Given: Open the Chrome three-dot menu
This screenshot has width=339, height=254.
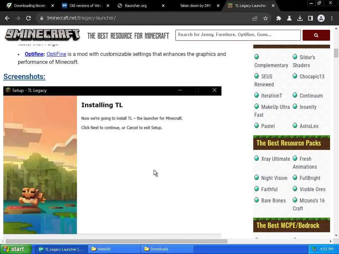Looking at the screenshot, I should [332, 19].
